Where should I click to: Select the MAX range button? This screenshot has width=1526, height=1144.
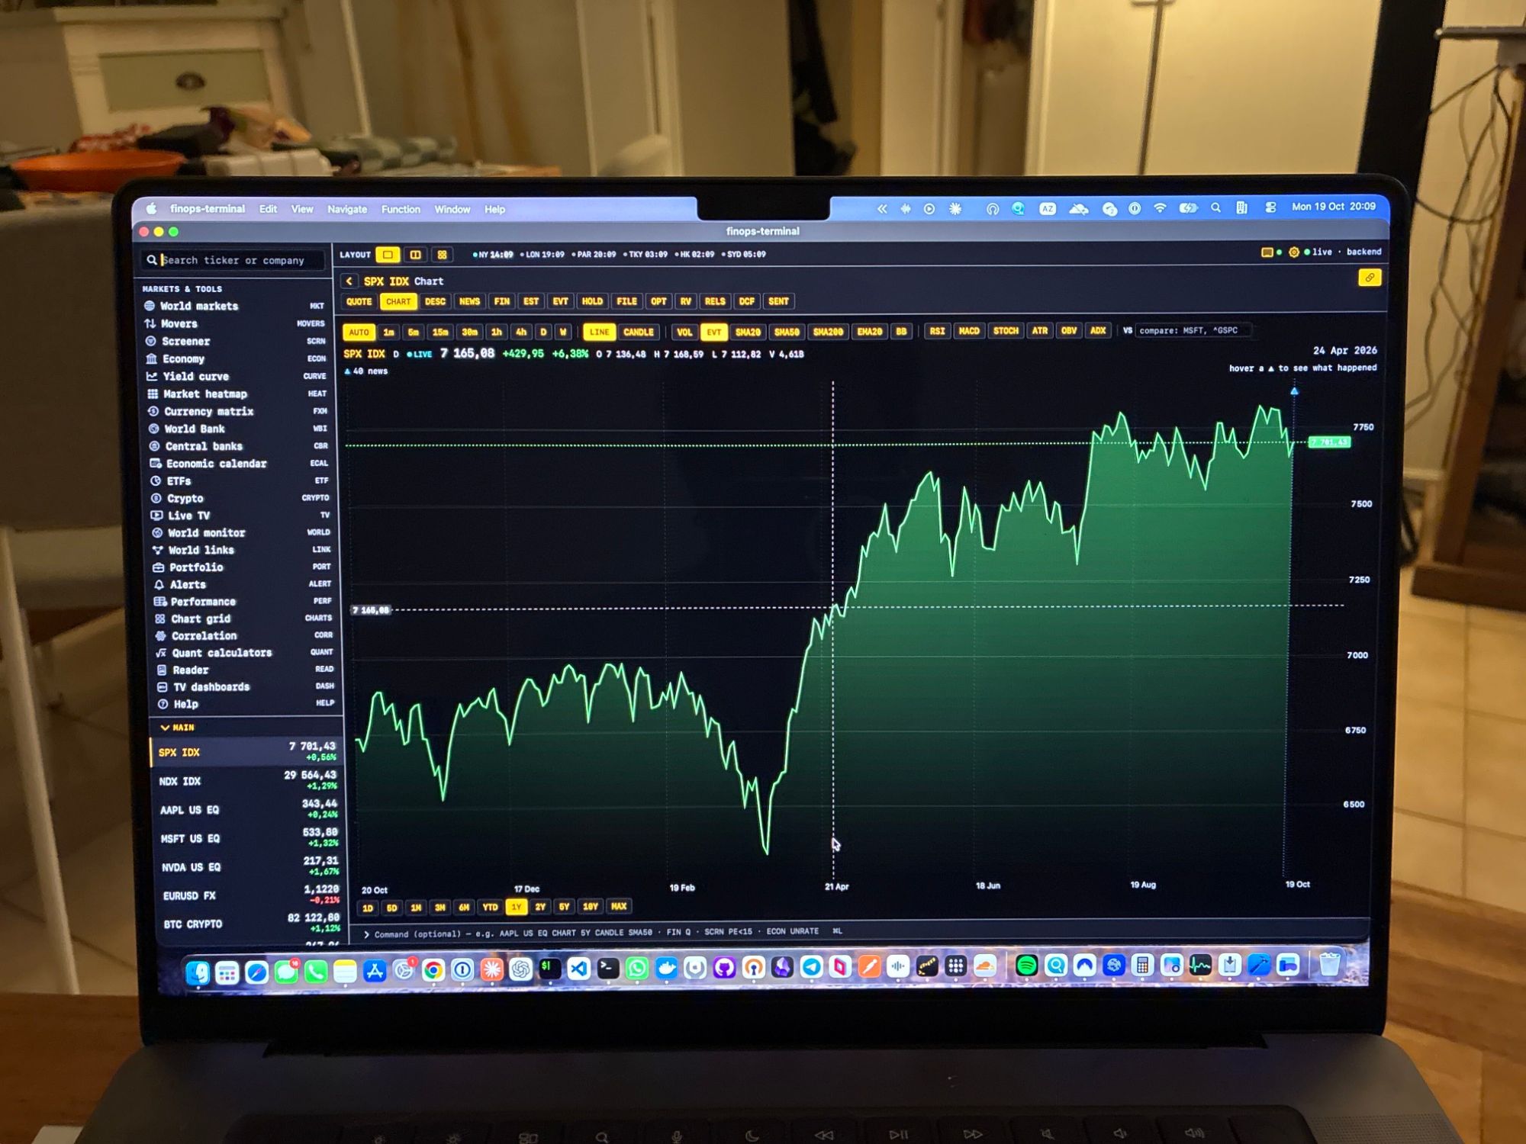tap(619, 907)
